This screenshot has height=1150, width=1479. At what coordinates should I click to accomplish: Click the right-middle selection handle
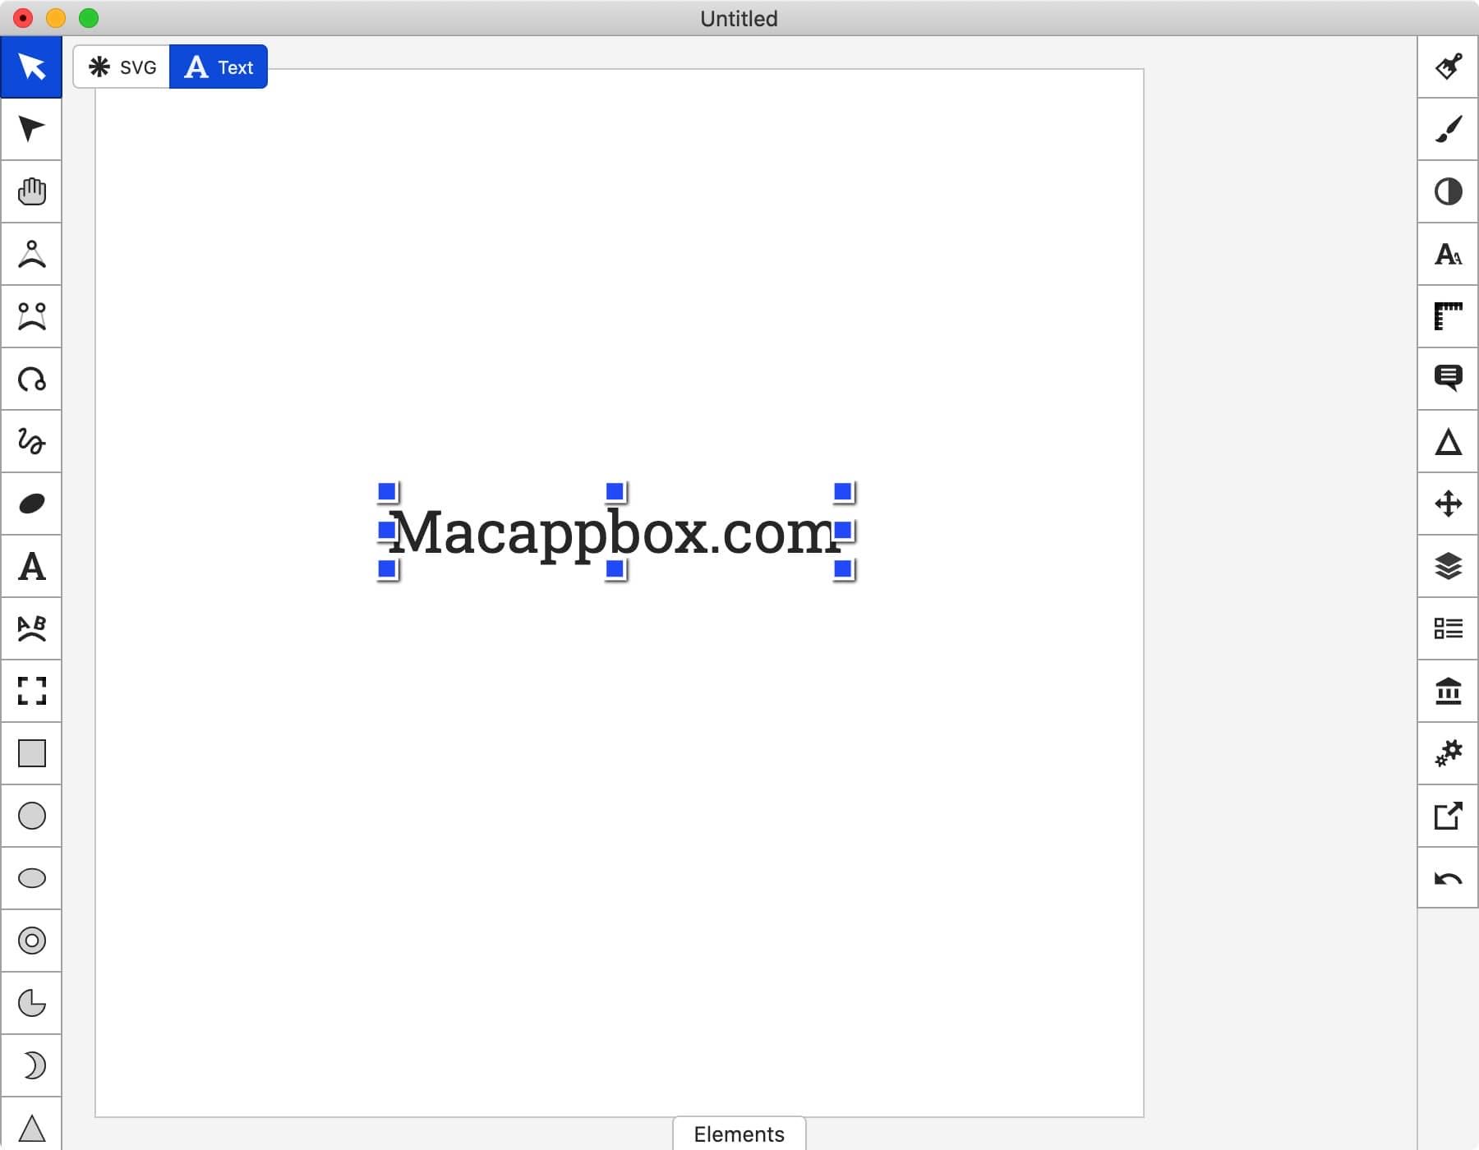coord(842,530)
